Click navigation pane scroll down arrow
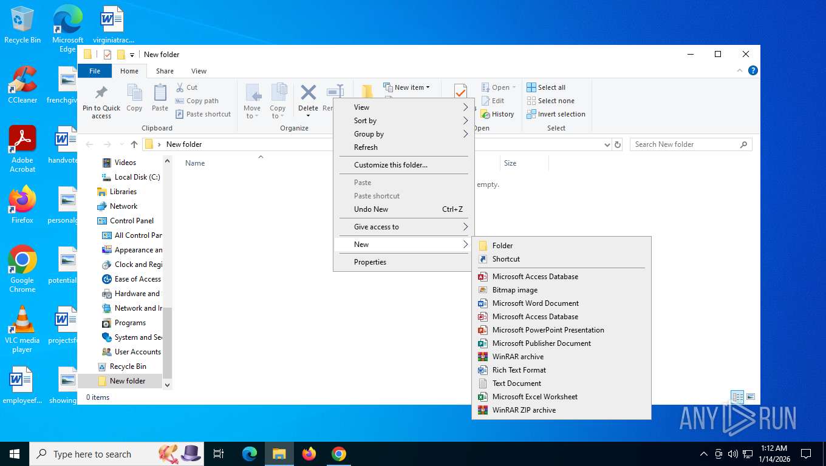 pos(168,385)
